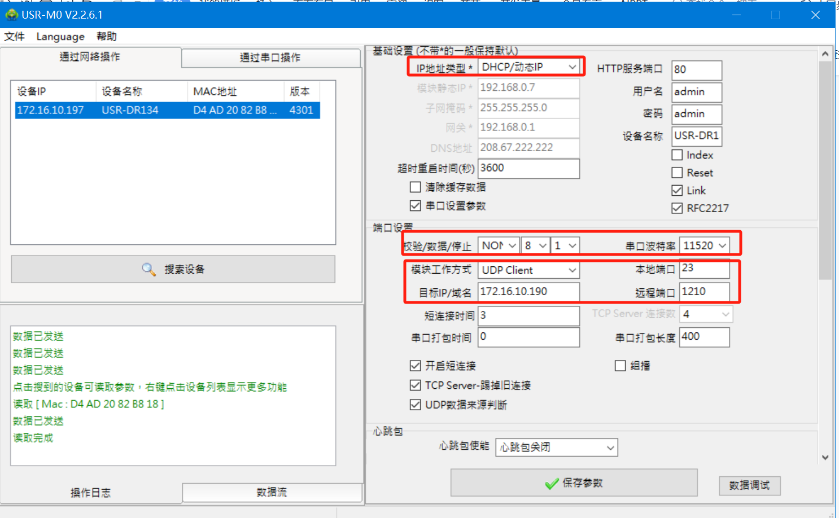Uncheck the RFC2217 checkbox
Viewport: 839px width, 518px height.
(677, 208)
